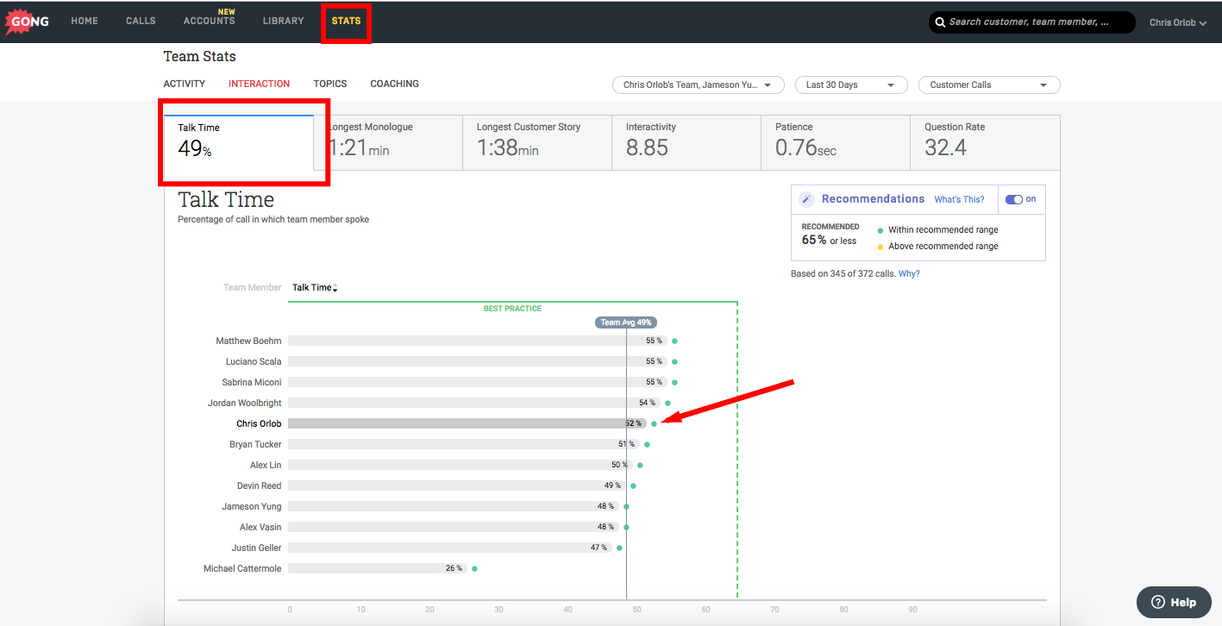Open the Customer Calls dropdown
The height and width of the screenshot is (626, 1222).
pyautogui.click(x=989, y=85)
